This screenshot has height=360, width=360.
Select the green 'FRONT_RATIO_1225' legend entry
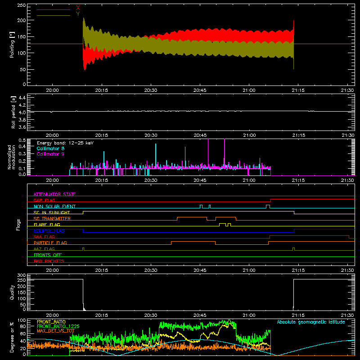pyautogui.click(x=58, y=327)
